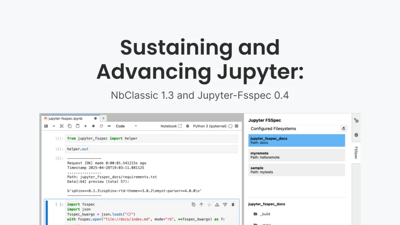Interrupt the kernel with stop icon
This screenshot has width=400, height=225.
click(x=93, y=126)
